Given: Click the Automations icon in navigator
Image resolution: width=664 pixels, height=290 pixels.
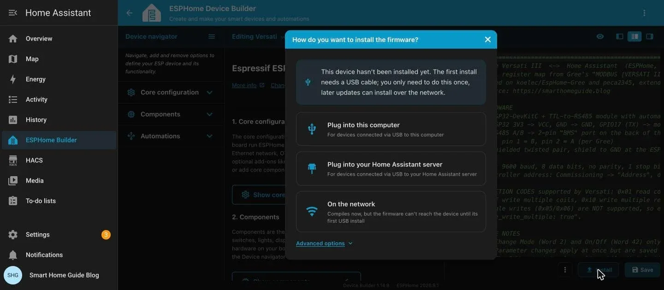Looking at the screenshot, I should pyautogui.click(x=131, y=136).
